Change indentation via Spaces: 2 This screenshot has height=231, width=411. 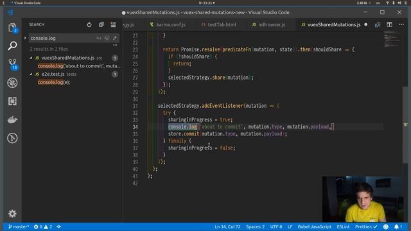click(256, 227)
